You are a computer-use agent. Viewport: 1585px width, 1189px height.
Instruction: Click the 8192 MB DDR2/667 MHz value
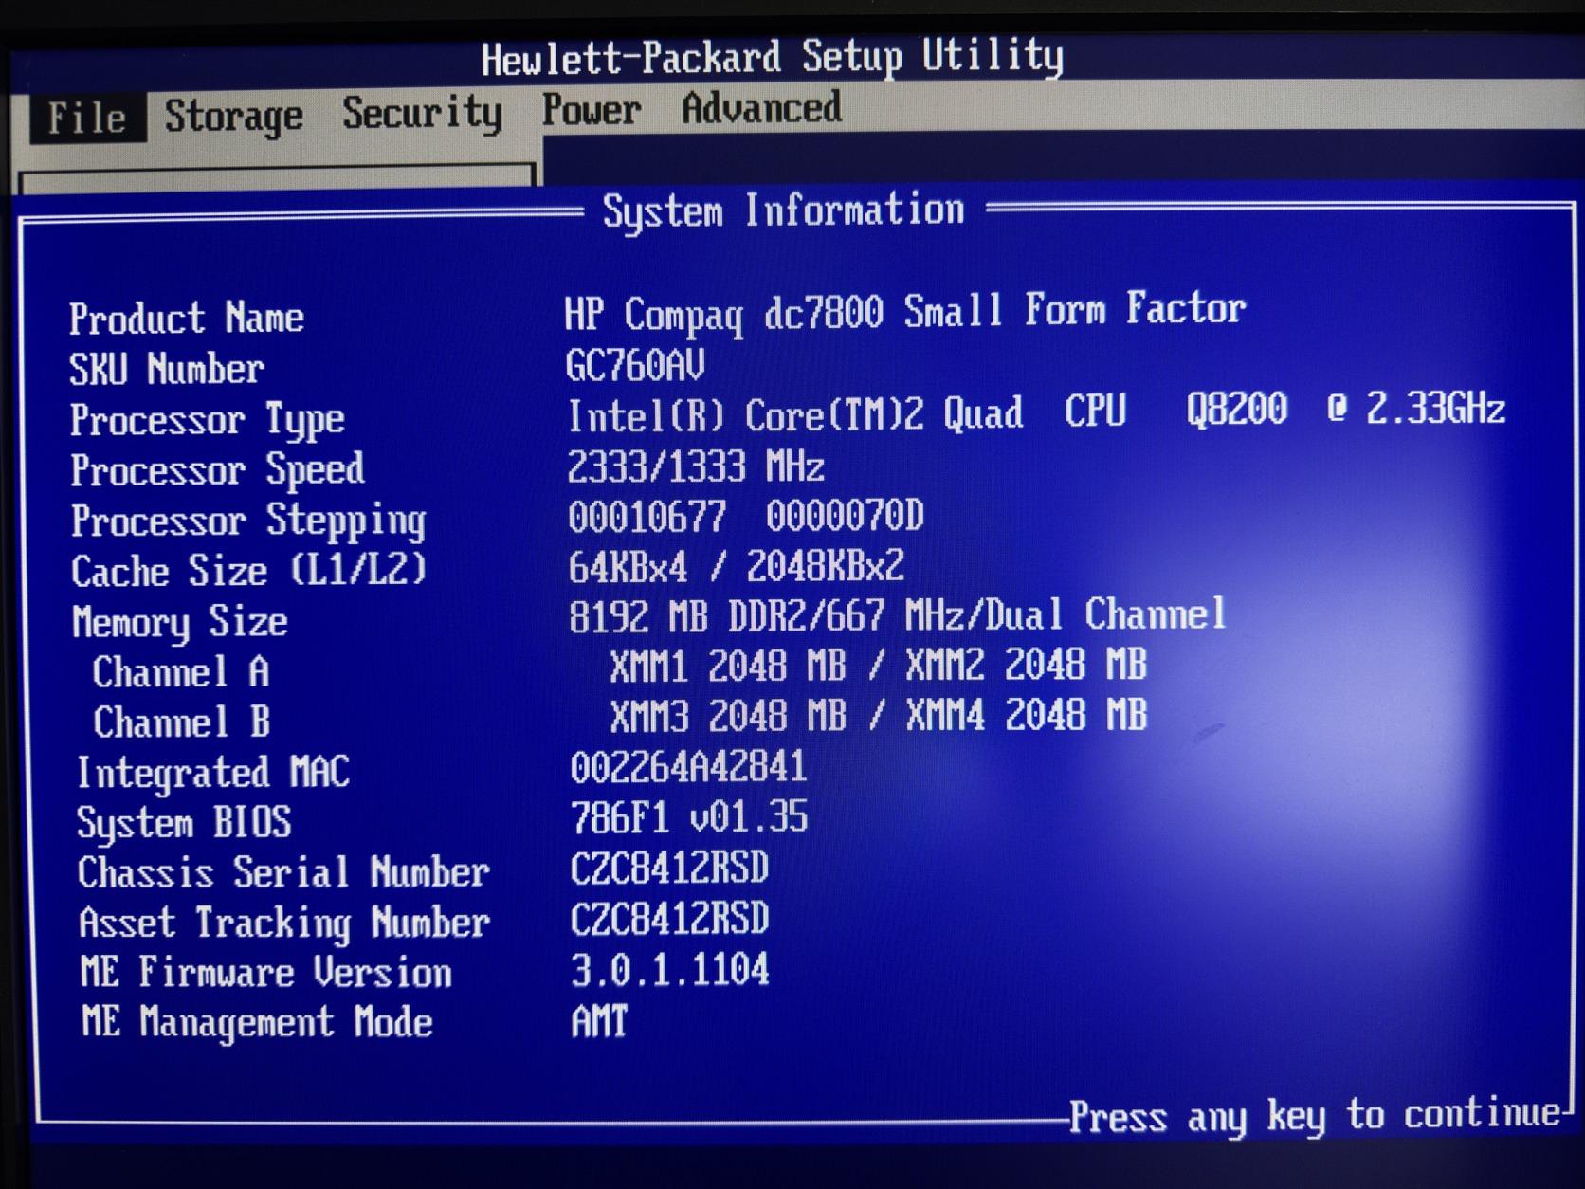click(898, 615)
